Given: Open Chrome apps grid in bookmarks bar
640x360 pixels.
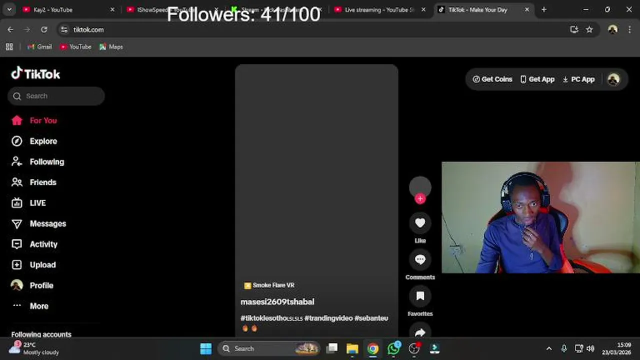Looking at the screenshot, I should click(9, 46).
